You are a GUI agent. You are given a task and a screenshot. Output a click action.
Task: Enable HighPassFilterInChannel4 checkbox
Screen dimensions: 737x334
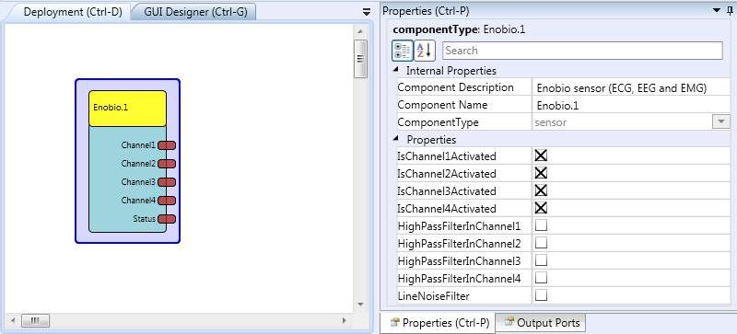(541, 278)
